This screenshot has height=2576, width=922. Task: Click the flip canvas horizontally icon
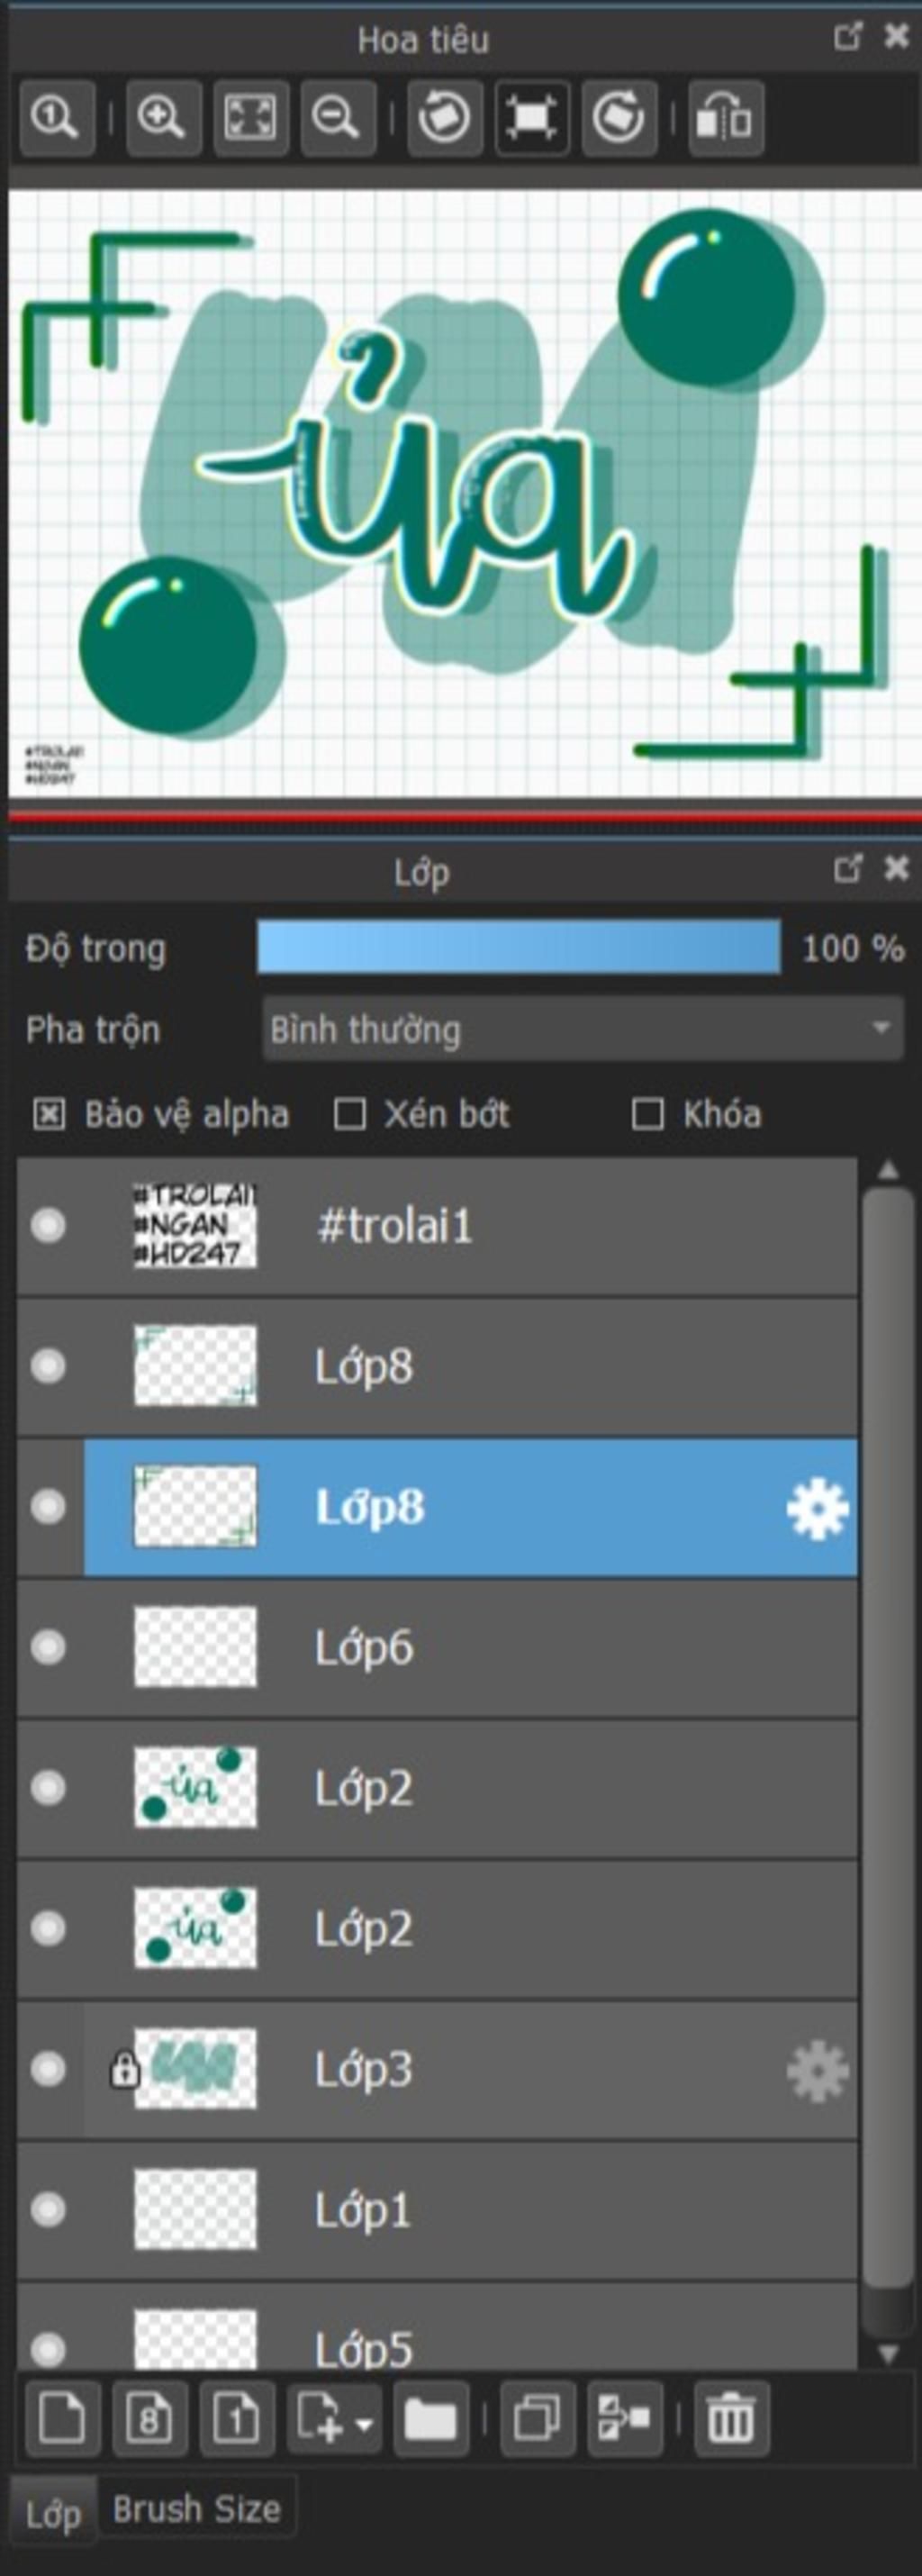point(725,118)
